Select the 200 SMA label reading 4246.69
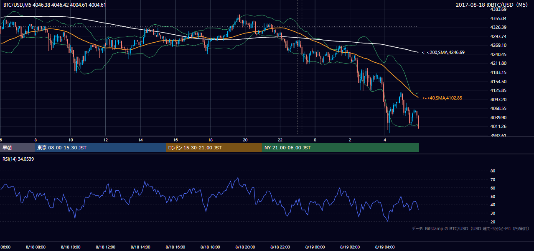534x251 pixels. coord(443,53)
